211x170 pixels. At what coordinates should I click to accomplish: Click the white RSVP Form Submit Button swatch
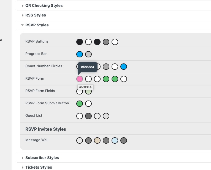coord(88,104)
